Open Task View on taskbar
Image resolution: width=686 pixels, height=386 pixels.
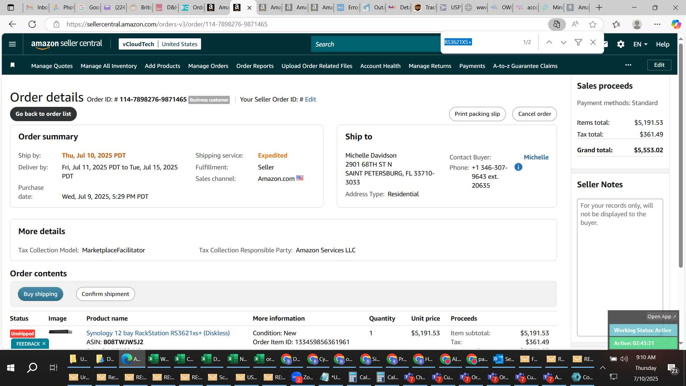coord(54,367)
